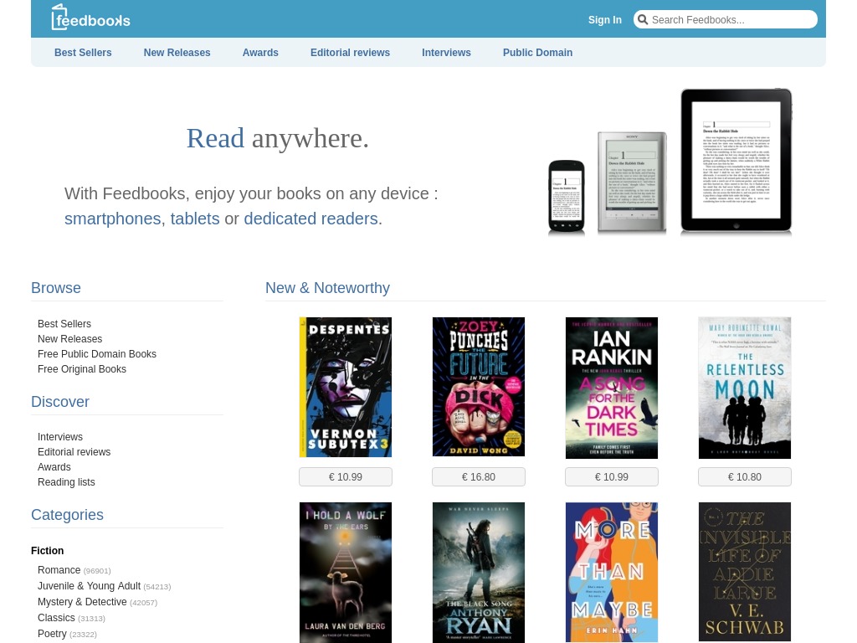This screenshot has height=643, width=857.
Task: Select Editorial reviews in the navigation bar
Action: (350, 53)
